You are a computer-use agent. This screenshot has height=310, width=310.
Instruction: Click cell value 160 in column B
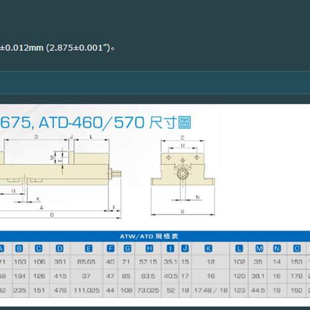pos(20,262)
